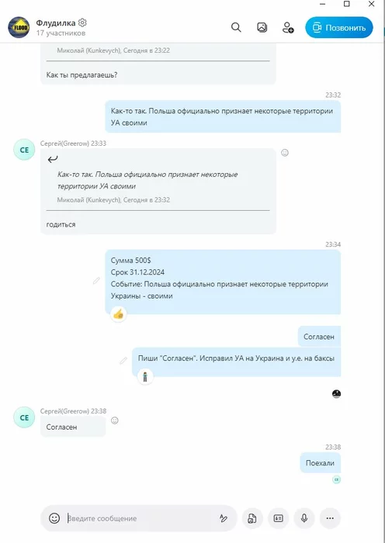Open emoji picker in message box
This screenshot has height=543, width=385.
click(54, 518)
